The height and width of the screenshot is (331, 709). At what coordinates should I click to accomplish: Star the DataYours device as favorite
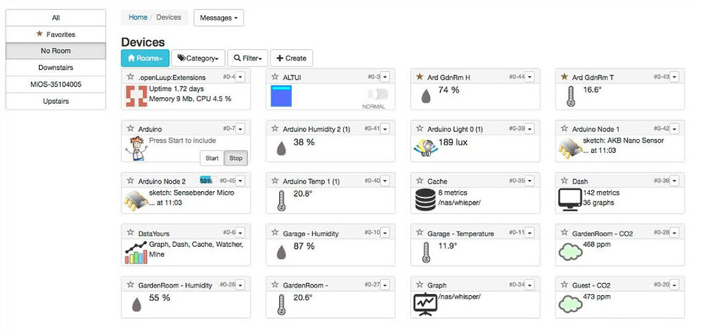tap(131, 233)
